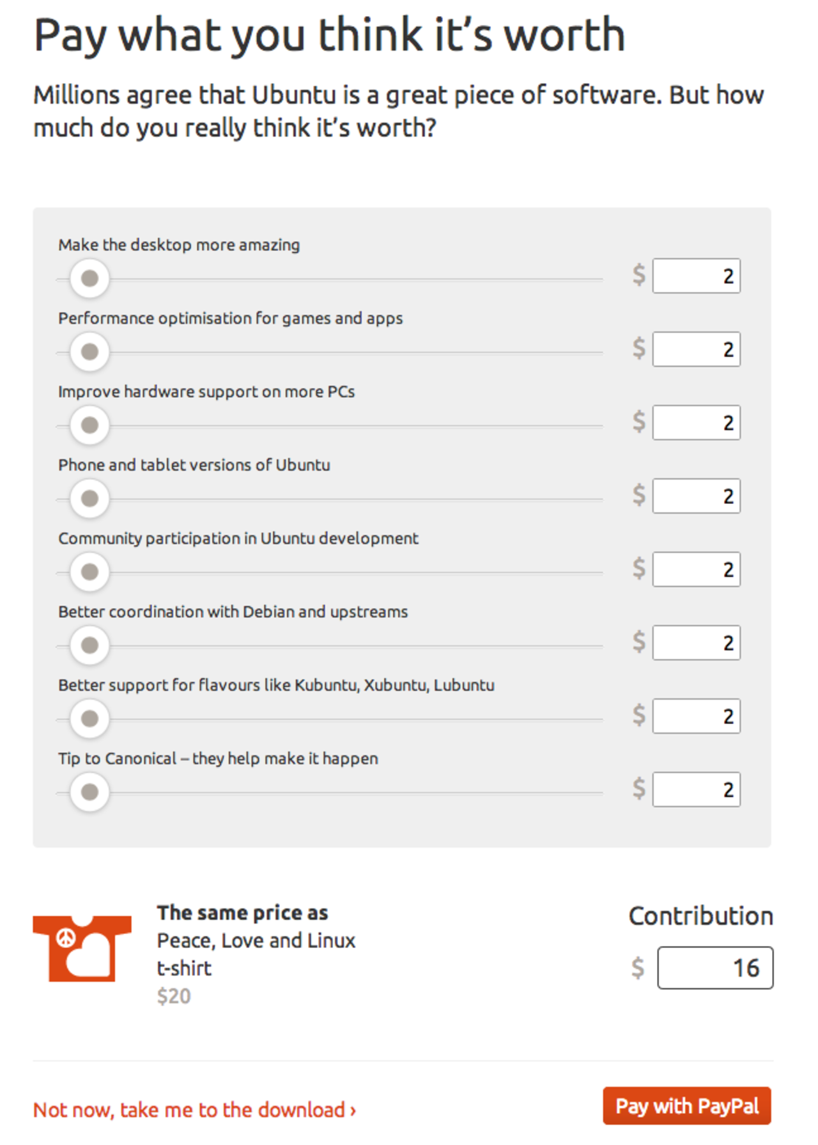
Task: Focus the Performance optimisation dollar amount field
Action: pyautogui.click(x=696, y=349)
